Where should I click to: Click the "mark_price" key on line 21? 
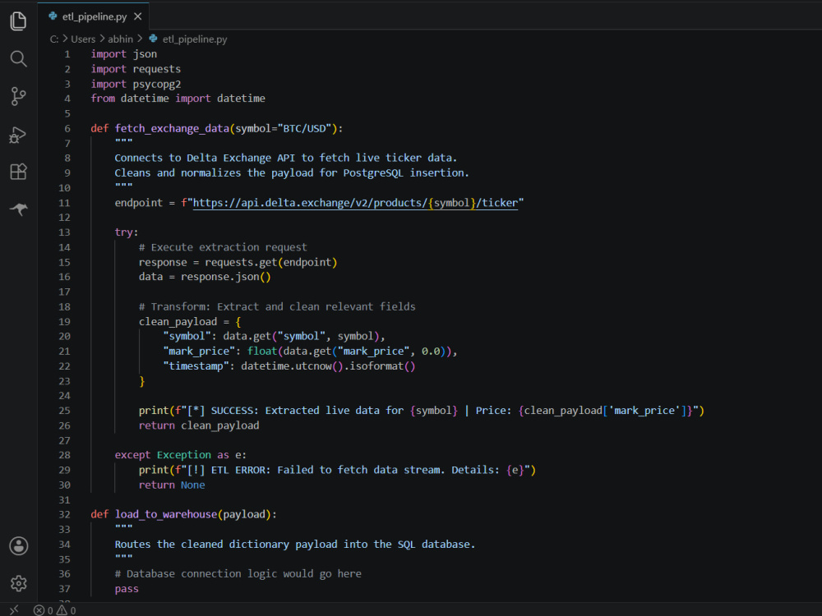tap(199, 351)
